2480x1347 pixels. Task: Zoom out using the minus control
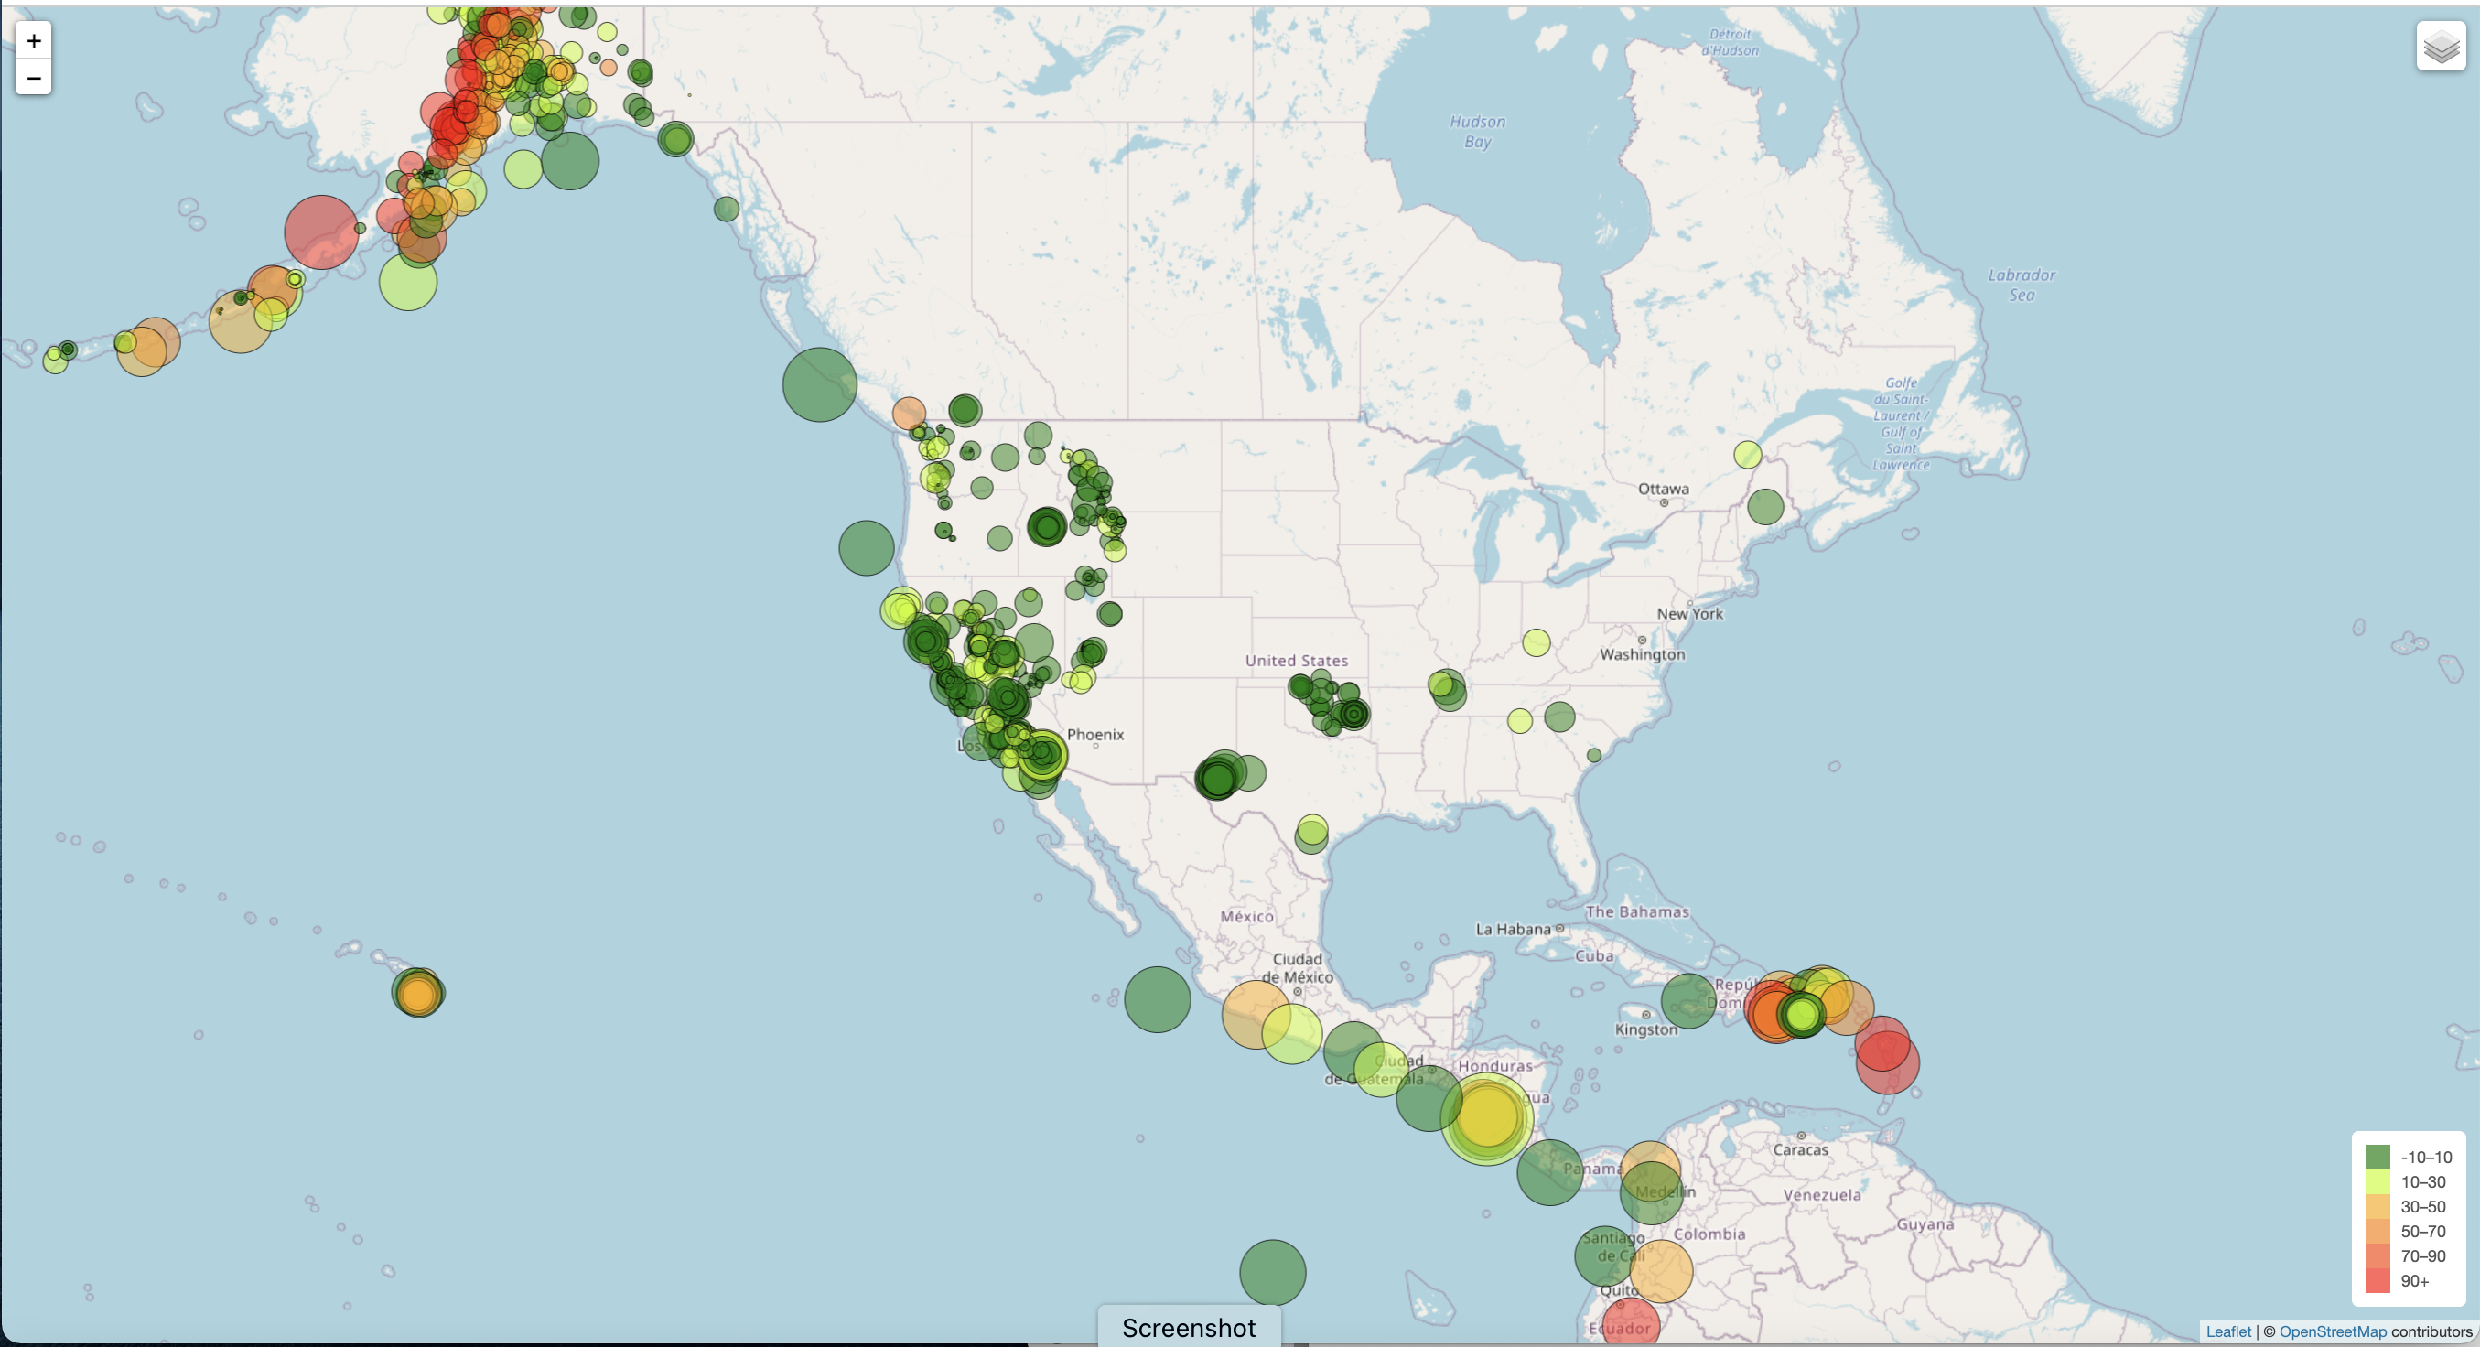[x=34, y=77]
